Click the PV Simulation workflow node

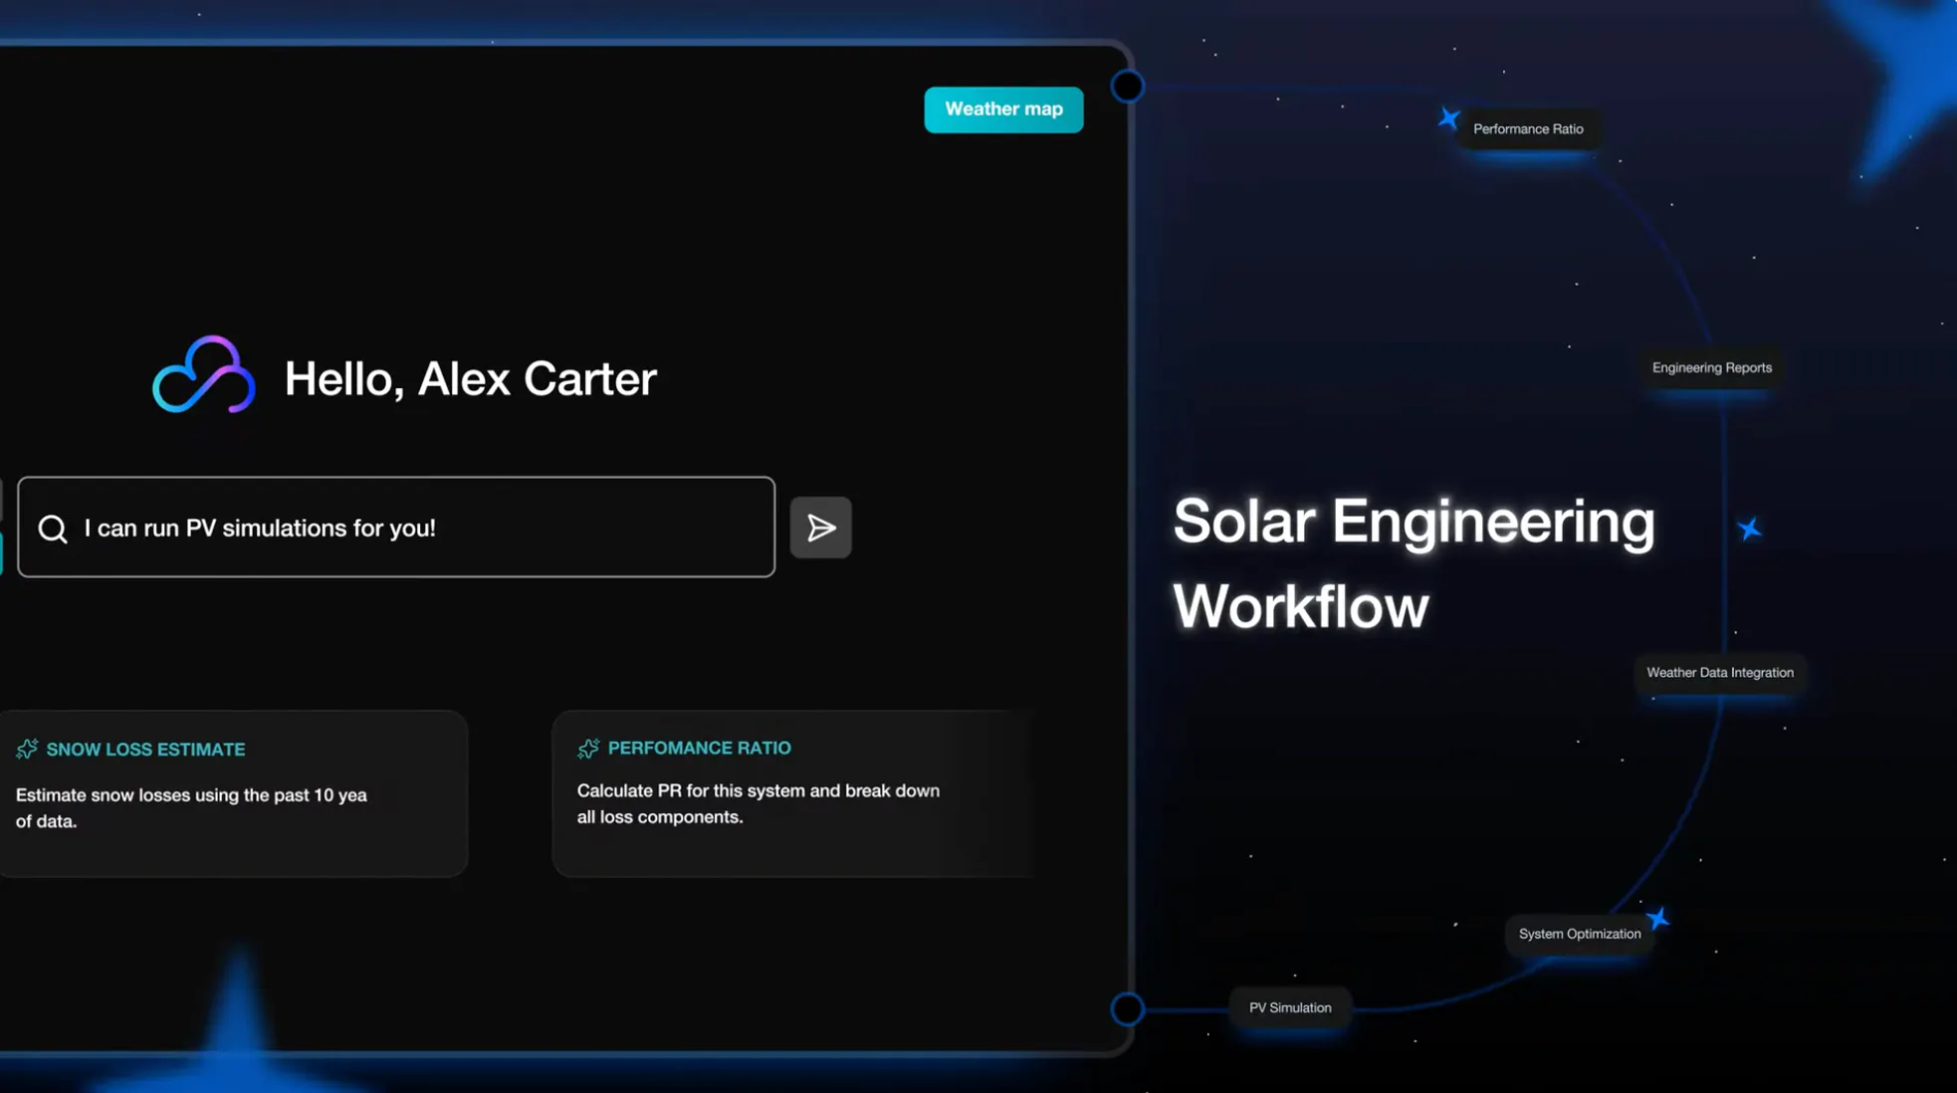click(x=1289, y=1007)
